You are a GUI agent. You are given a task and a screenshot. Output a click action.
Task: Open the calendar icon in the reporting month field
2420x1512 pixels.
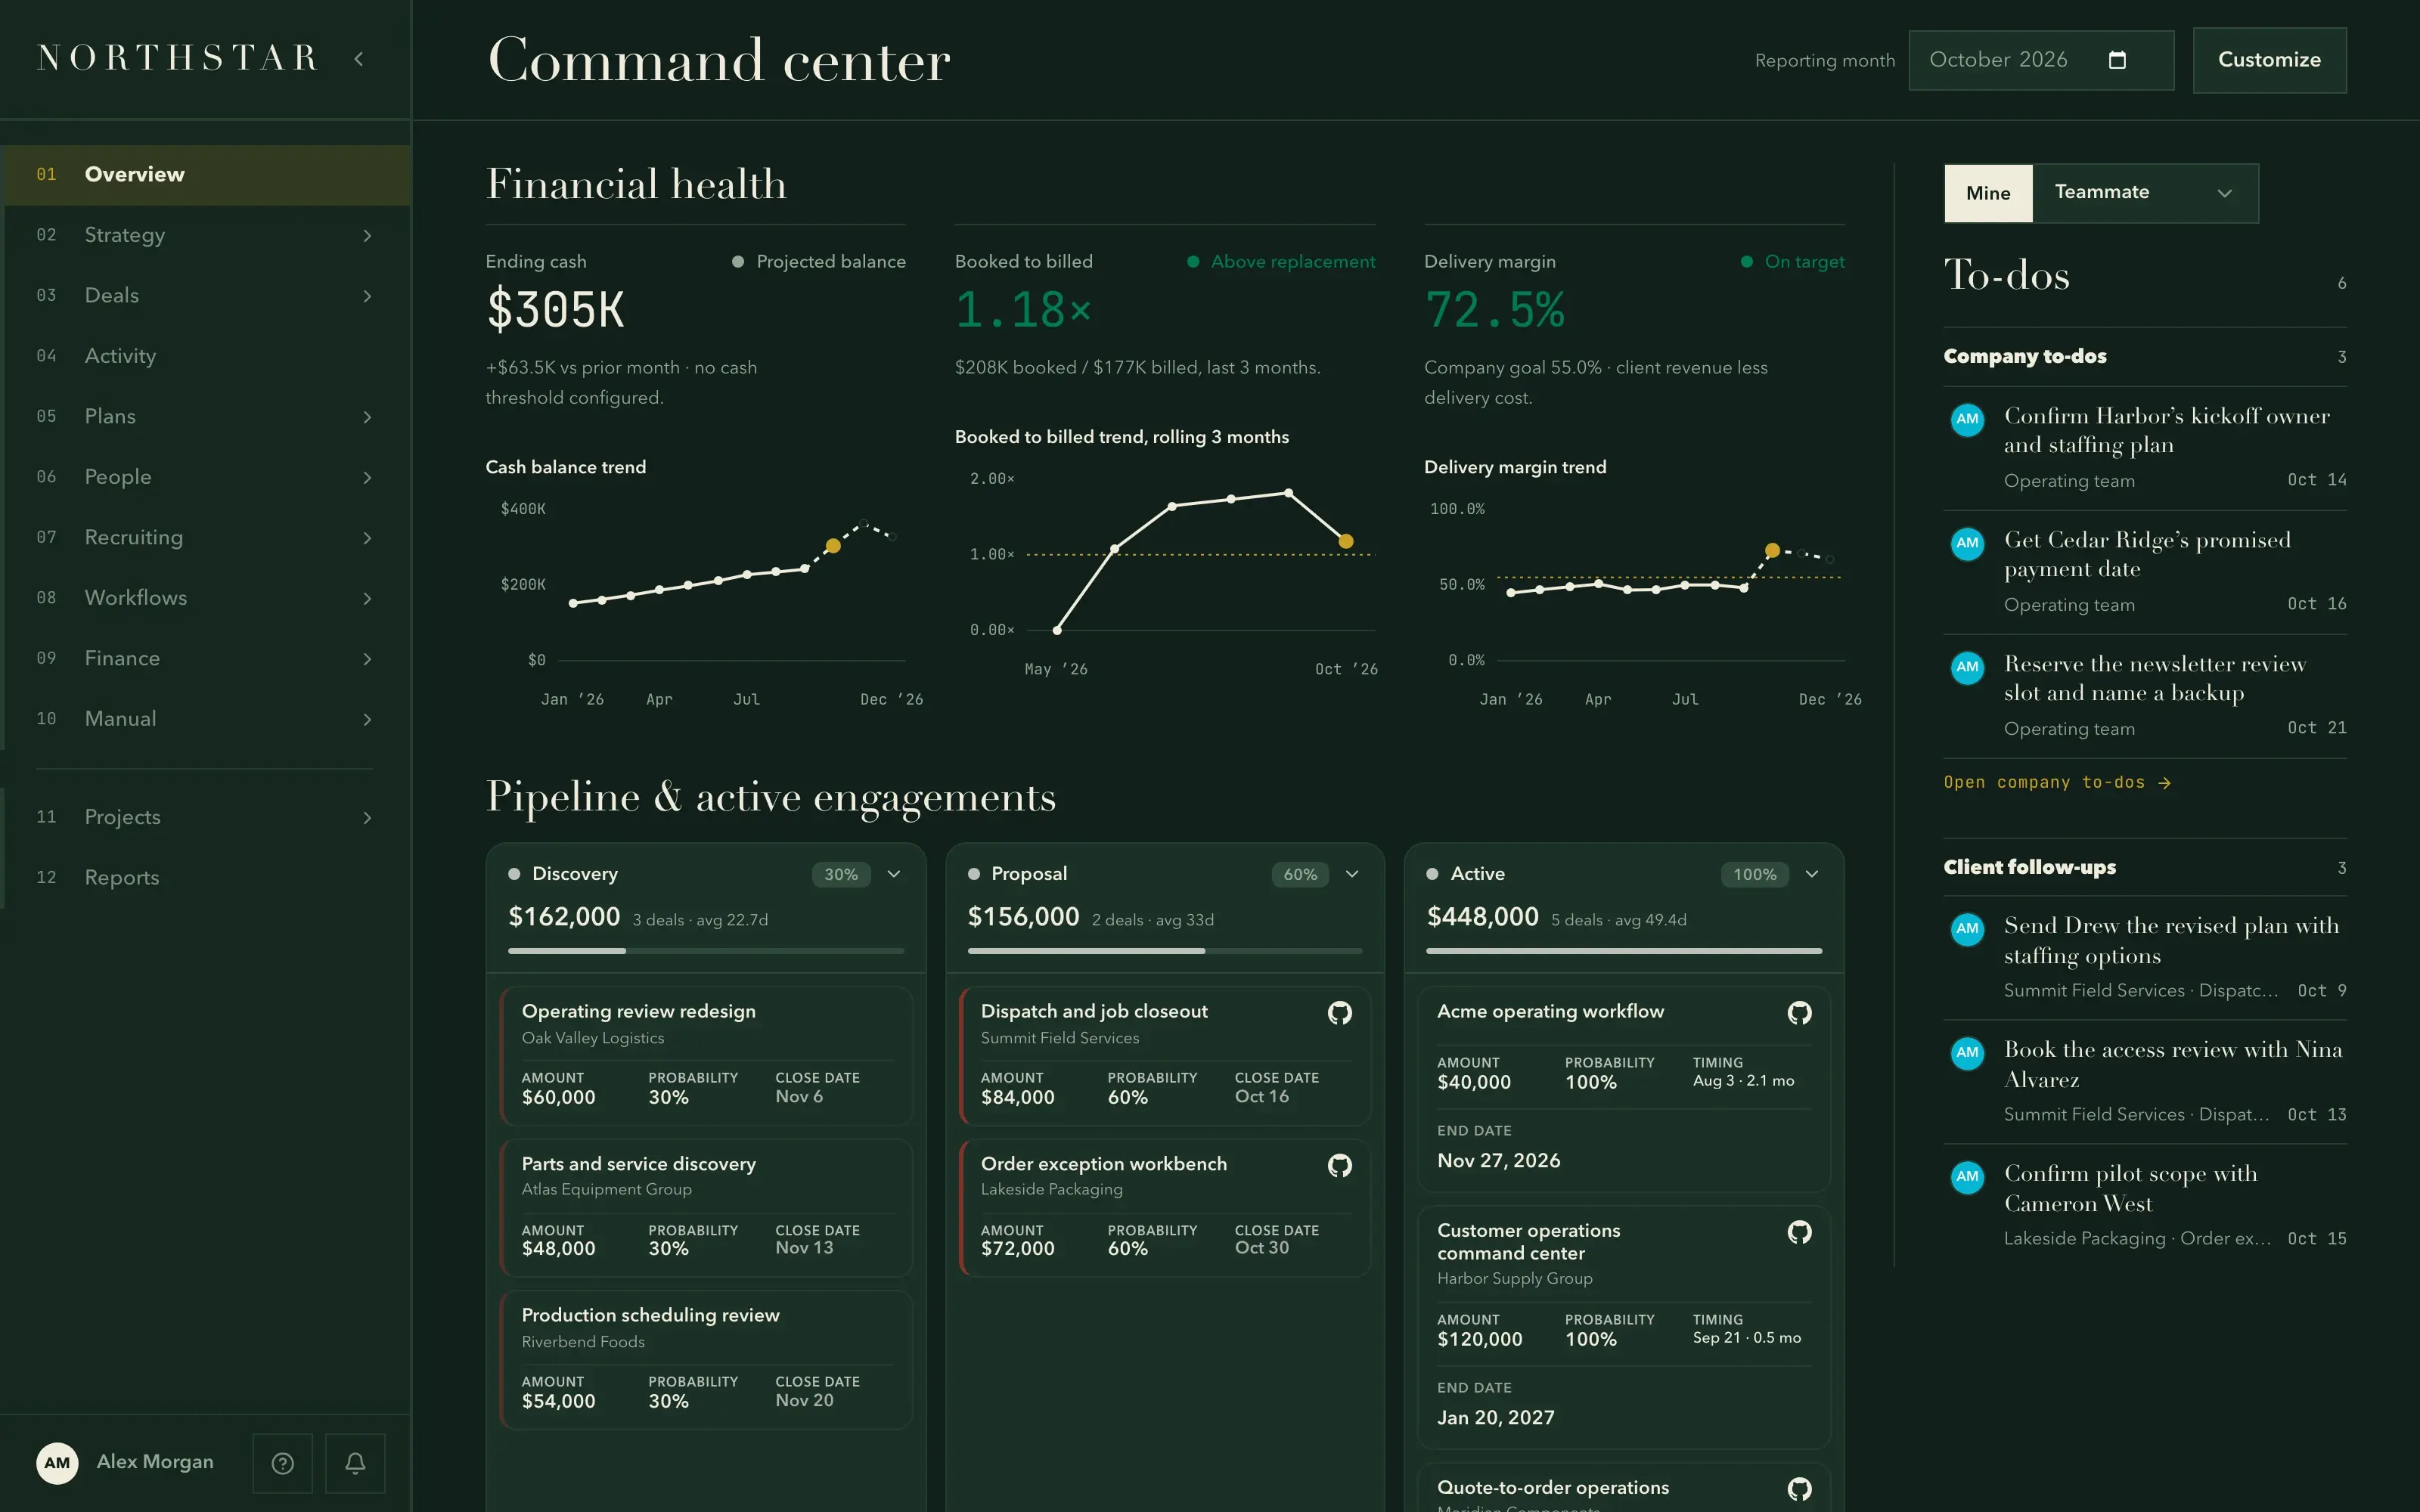(x=2117, y=60)
